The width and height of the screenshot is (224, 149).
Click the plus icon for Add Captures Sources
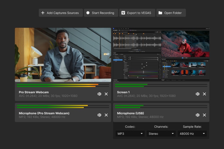[x=43, y=13]
